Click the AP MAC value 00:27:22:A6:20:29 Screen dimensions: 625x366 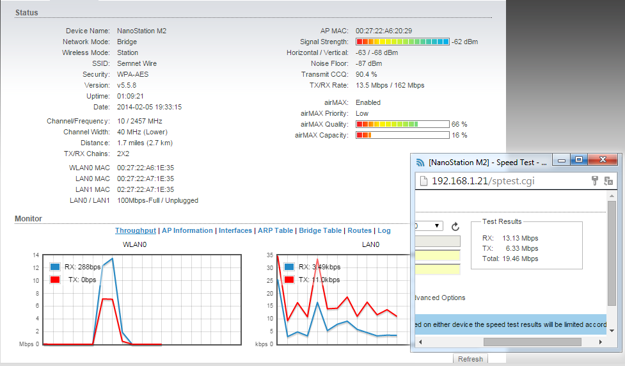click(x=384, y=31)
